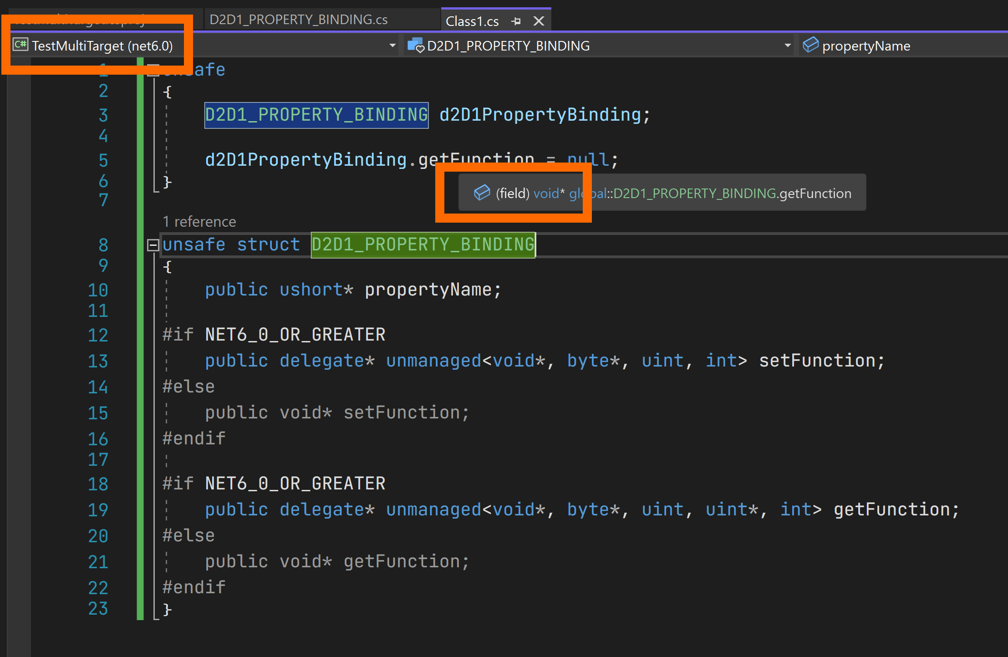
Task: Click the D2D1_PROPERTY_BINDING struct name on line 8
Action: (x=423, y=245)
